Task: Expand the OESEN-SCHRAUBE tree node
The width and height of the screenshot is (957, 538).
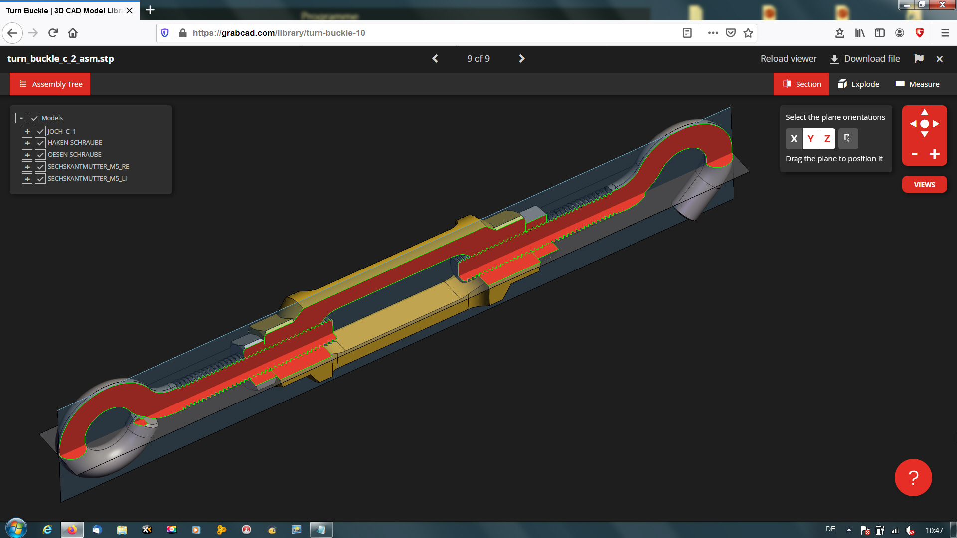Action: click(27, 155)
